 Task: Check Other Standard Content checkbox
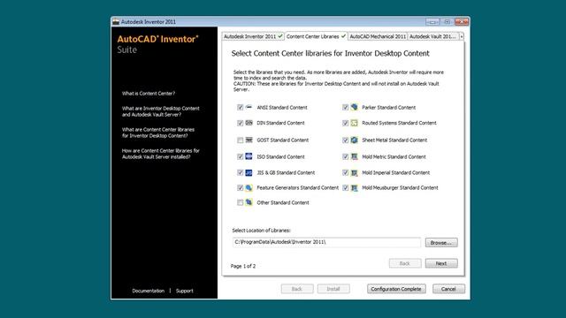(240, 202)
